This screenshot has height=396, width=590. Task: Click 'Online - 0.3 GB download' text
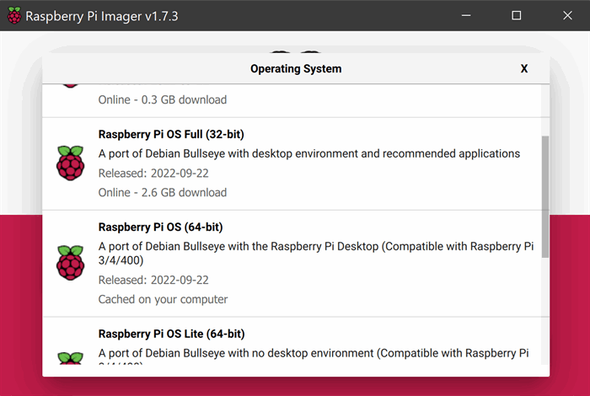[x=163, y=99]
